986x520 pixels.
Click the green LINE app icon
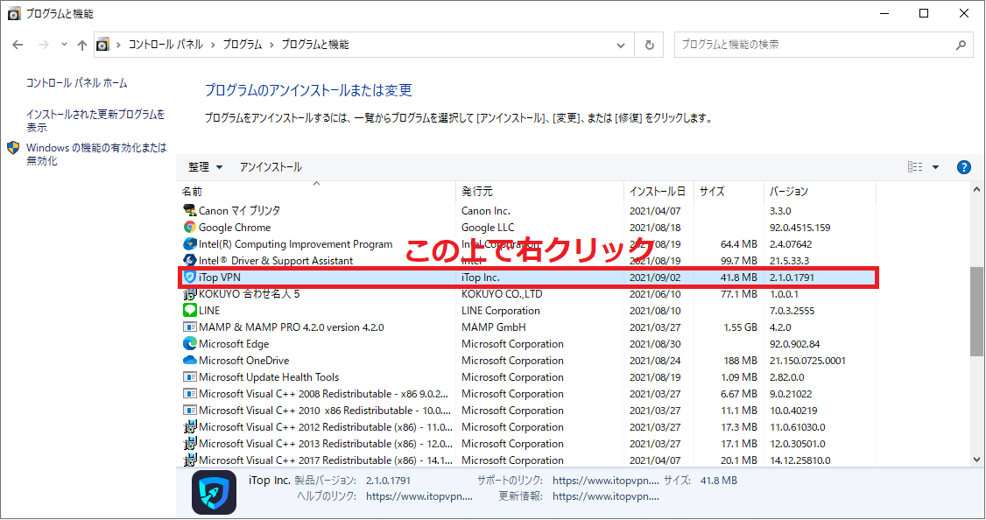189,310
